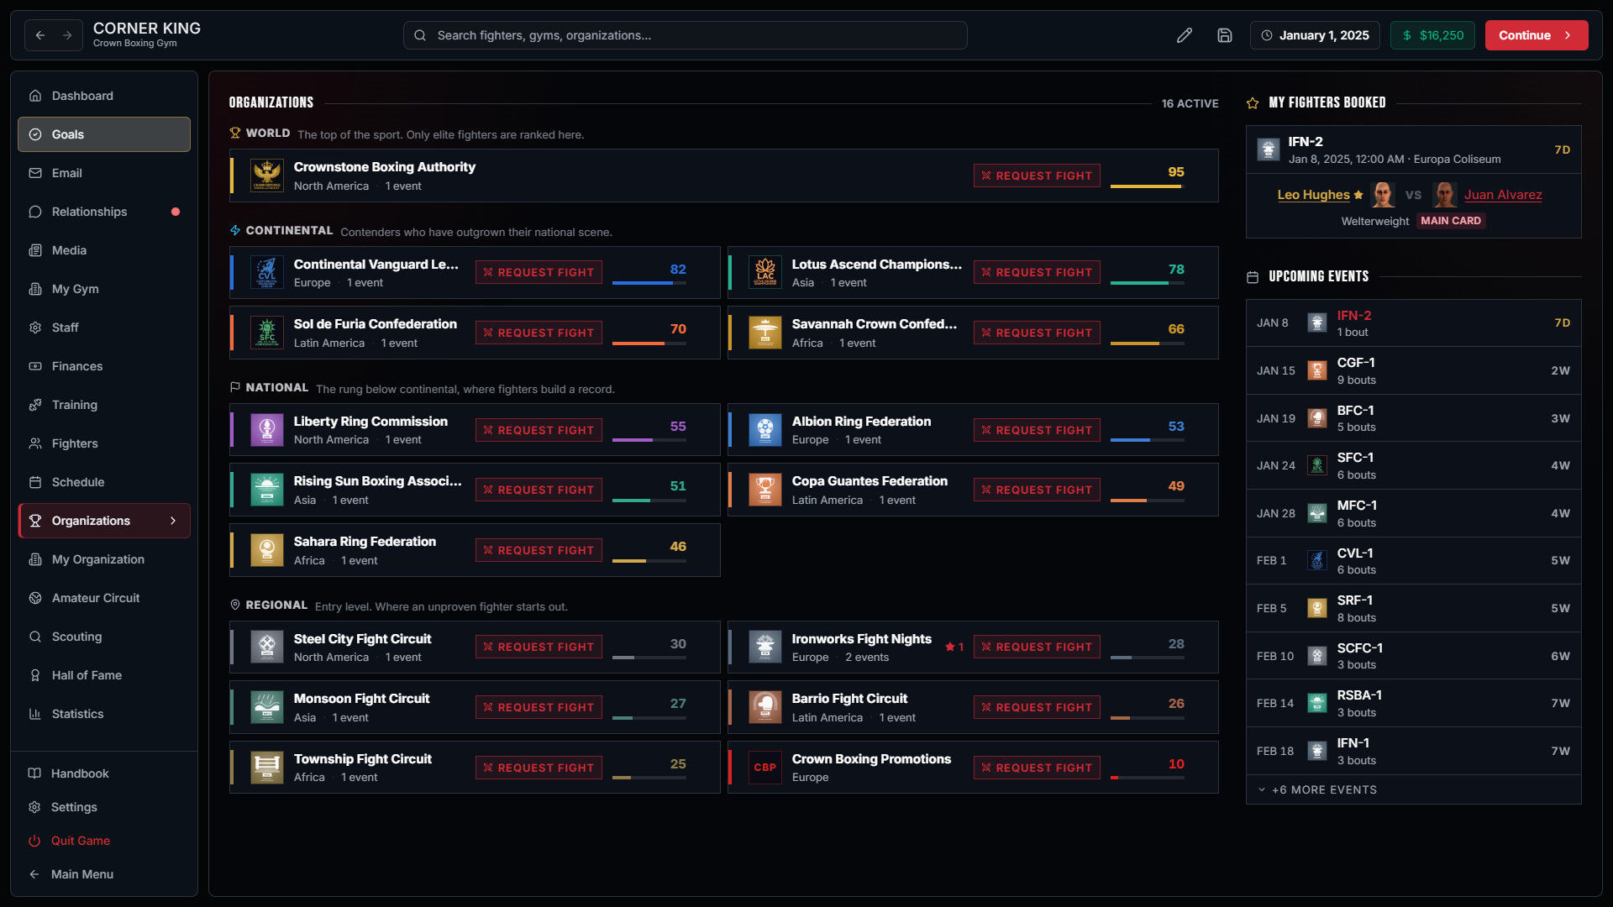The image size is (1613, 907).
Task: Open the Finances sidebar item
Action: 104,366
